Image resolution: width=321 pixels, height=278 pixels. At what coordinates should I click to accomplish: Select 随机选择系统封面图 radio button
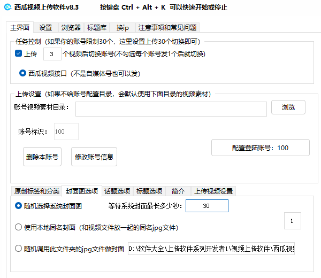(x=18, y=206)
